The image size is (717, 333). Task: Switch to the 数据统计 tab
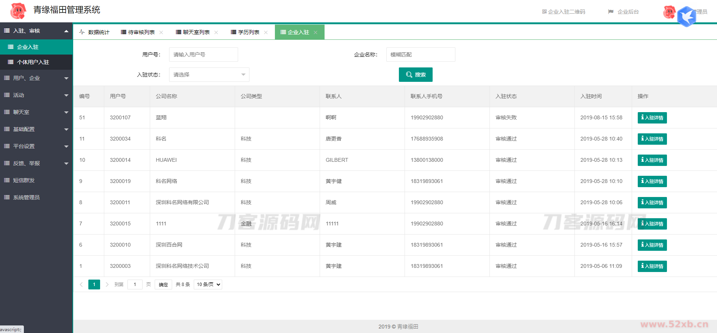tap(95, 33)
